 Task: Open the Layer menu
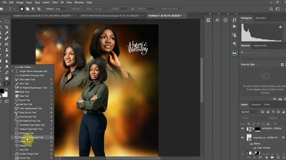coord(29,2)
